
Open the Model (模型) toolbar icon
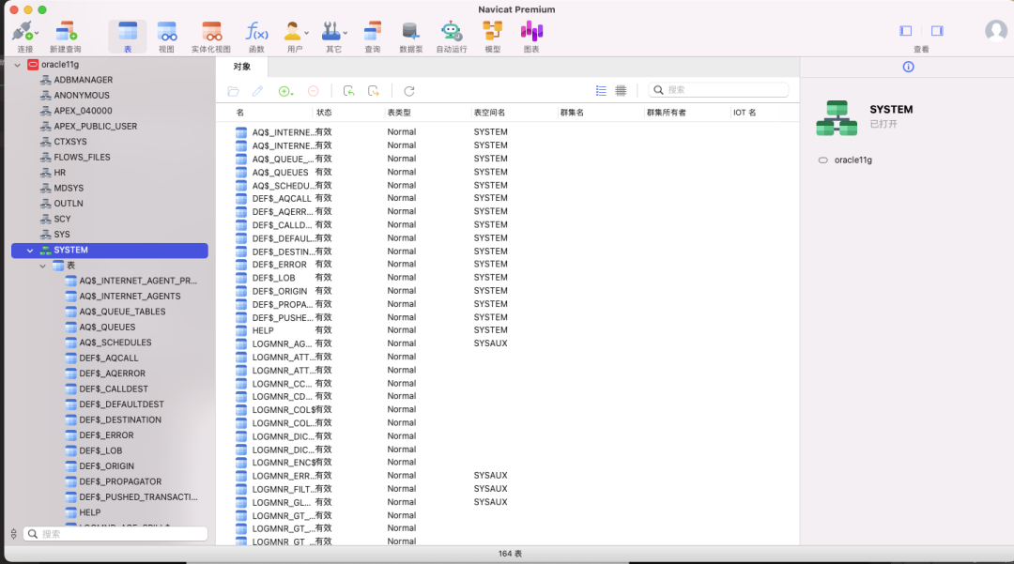click(492, 31)
